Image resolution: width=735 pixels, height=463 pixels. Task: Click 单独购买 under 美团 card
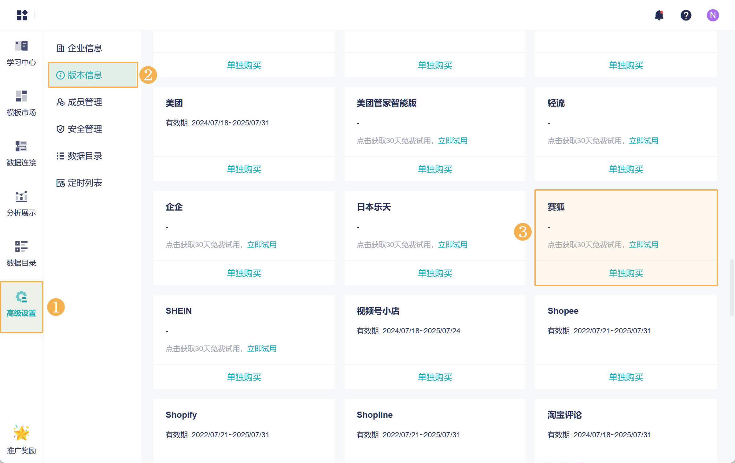tap(244, 169)
